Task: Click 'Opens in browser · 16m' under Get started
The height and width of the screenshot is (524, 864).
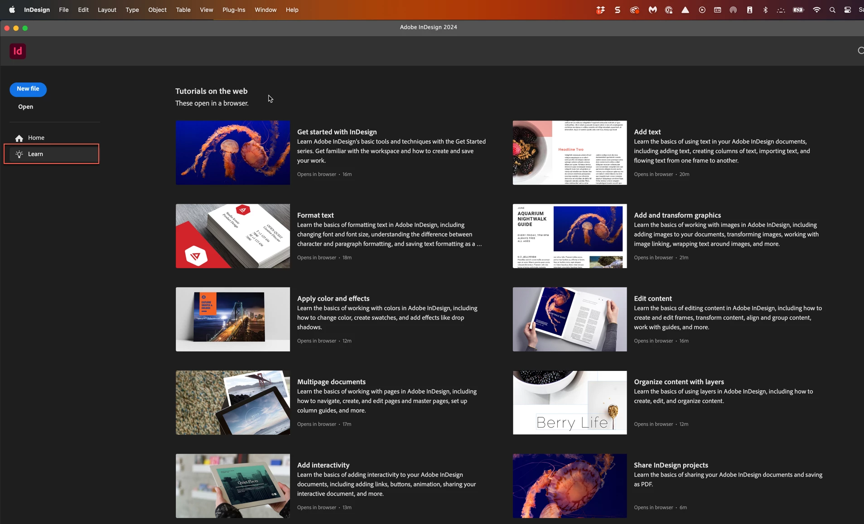Action: pyautogui.click(x=324, y=174)
